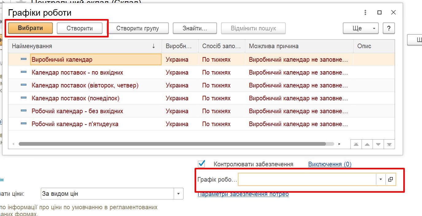422x216 pixels.
Task: Click Можлива причина cell of Робочий календар - п'ятидеука
Action: (299, 124)
